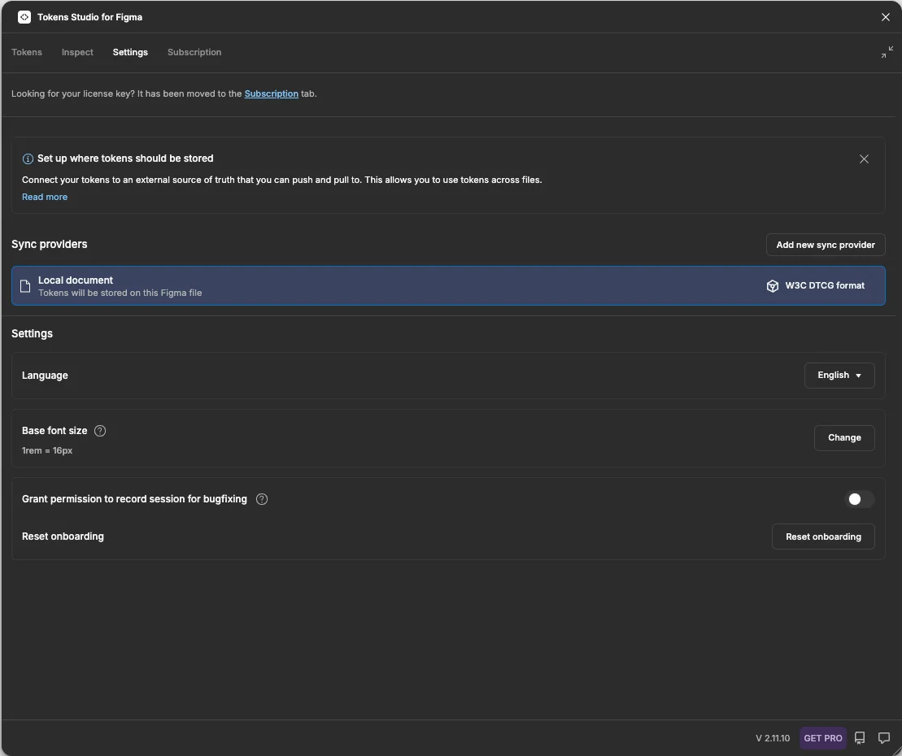
Task: Click the version text V 2.11.10
Action: coord(773,738)
